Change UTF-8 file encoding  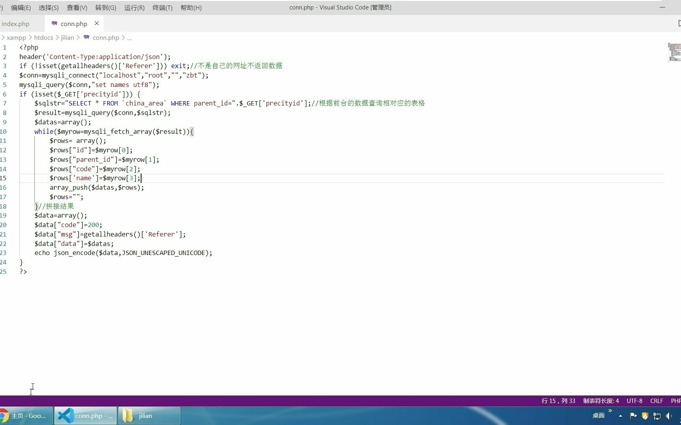point(634,401)
